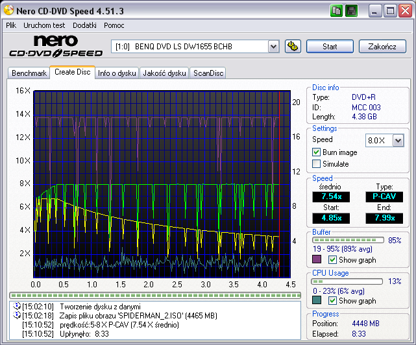Click the Buffer level progress bar
This screenshot has height=345, width=416.
348,240
